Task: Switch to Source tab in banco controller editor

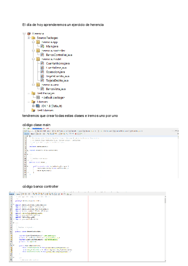Action: [12, 194]
